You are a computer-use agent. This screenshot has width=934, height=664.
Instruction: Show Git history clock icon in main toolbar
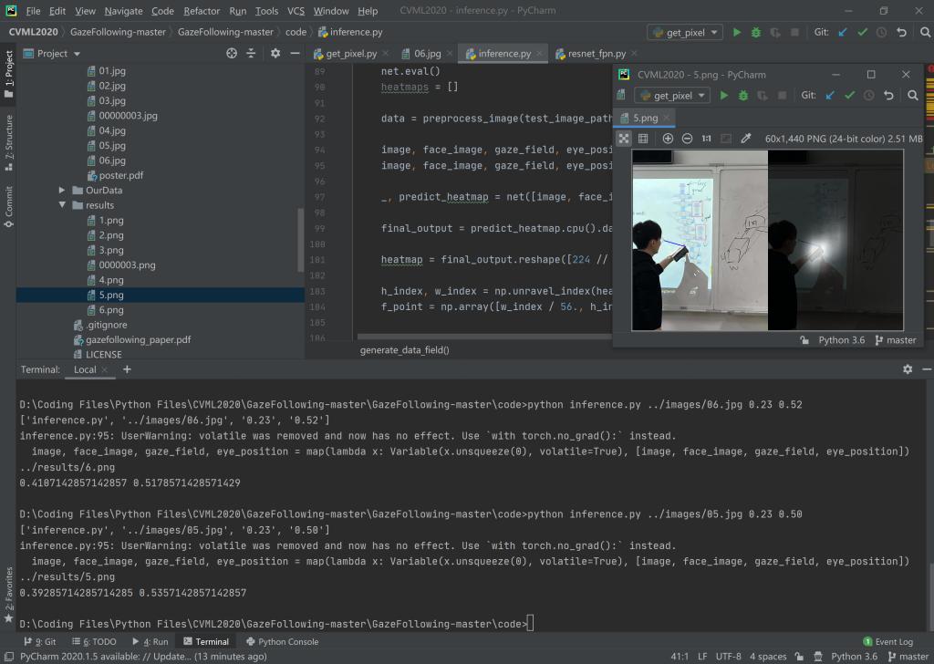coord(882,32)
